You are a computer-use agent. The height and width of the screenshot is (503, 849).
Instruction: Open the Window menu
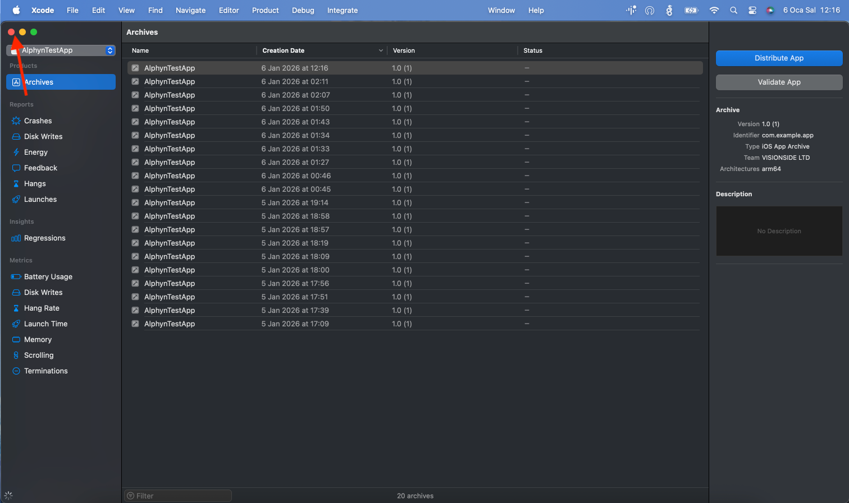coord(501,10)
